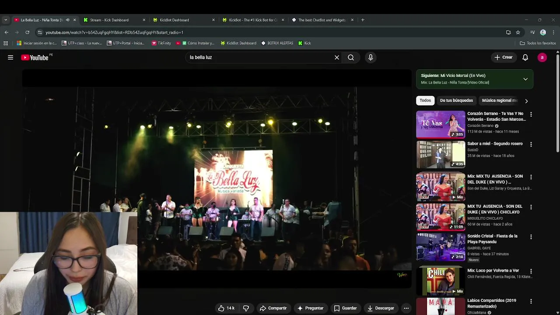Clear the search box with the X icon

tap(337, 57)
